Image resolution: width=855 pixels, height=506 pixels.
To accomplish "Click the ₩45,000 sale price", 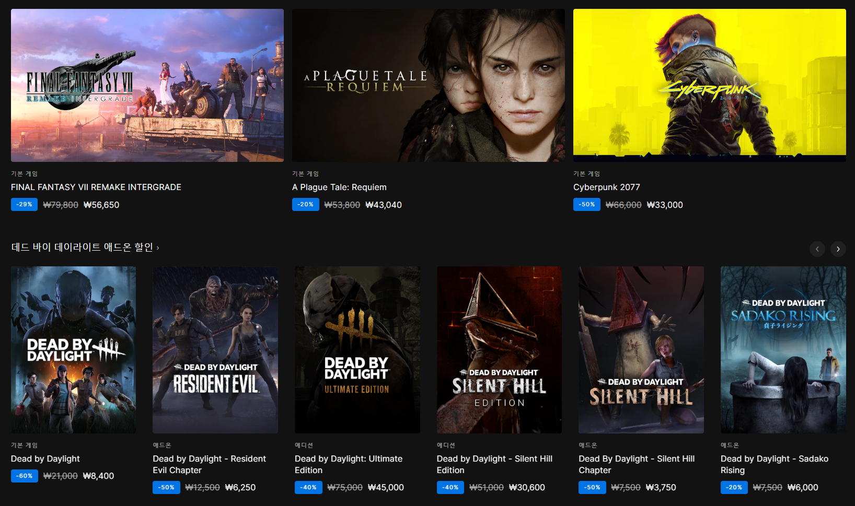I will point(386,487).
